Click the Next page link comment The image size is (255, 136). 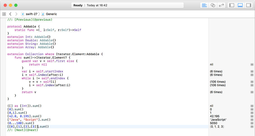(23, 130)
